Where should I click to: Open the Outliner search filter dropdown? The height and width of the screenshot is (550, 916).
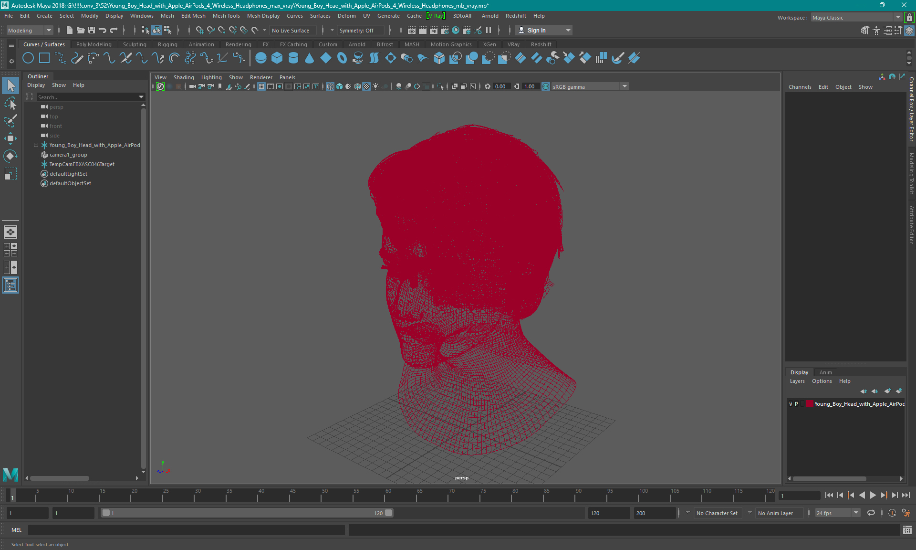tap(141, 97)
